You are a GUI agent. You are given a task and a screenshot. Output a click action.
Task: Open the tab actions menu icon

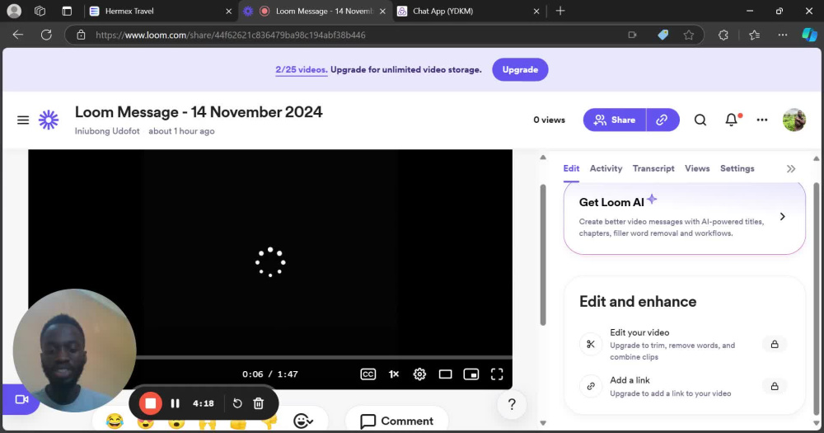click(x=67, y=11)
